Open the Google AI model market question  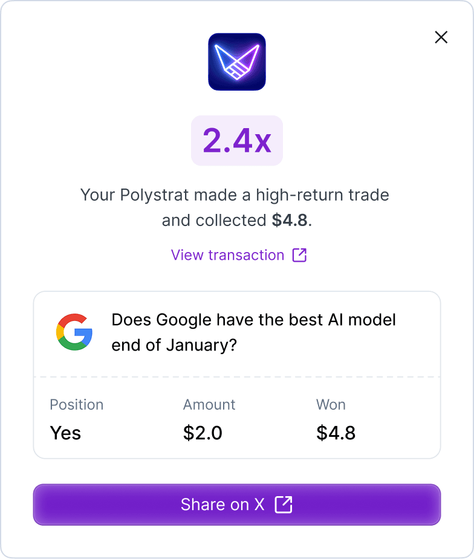(x=253, y=331)
